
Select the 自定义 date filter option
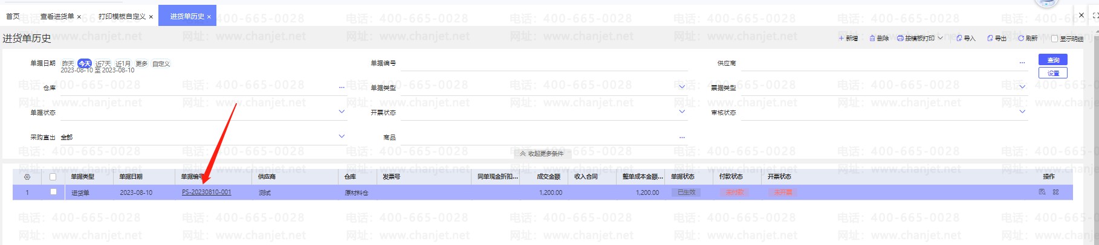161,63
